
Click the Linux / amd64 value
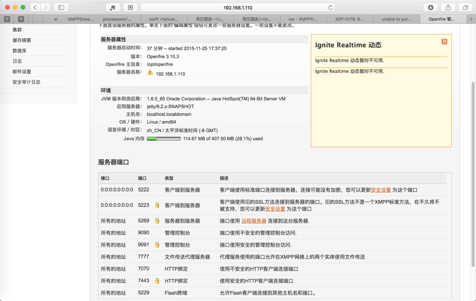tap(161, 122)
